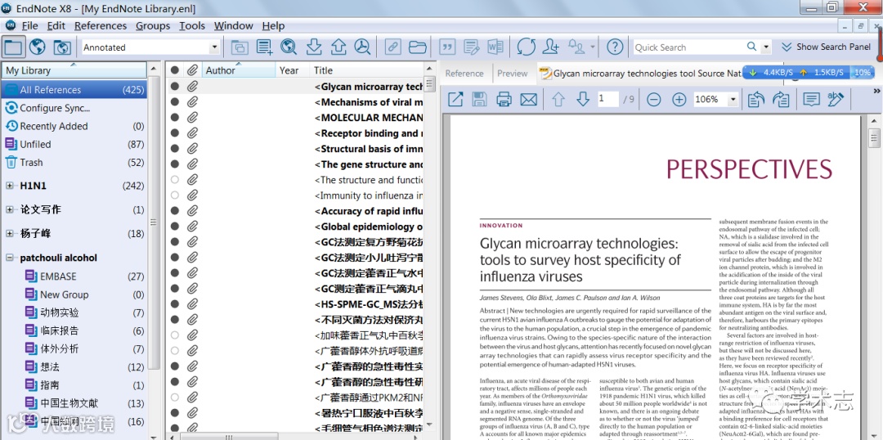
Task: Click Copy to Local Library toolbar icon
Action: 240,47
